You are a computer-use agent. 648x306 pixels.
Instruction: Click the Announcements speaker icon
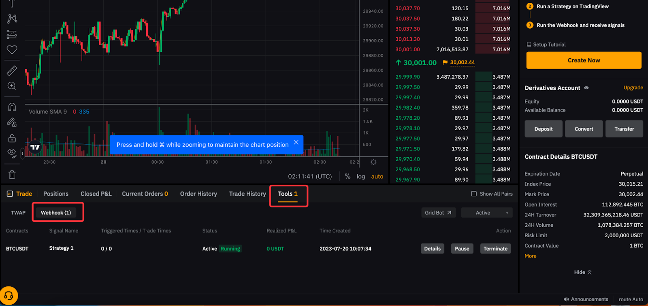coord(566,300)
